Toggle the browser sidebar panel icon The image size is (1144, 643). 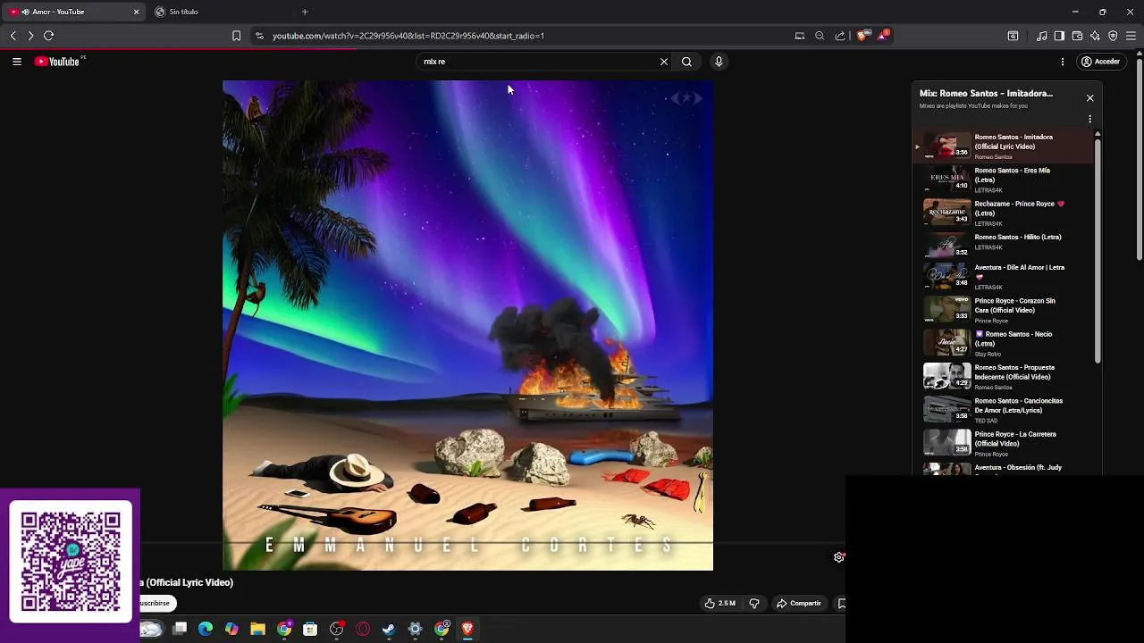click(1059, 36)
